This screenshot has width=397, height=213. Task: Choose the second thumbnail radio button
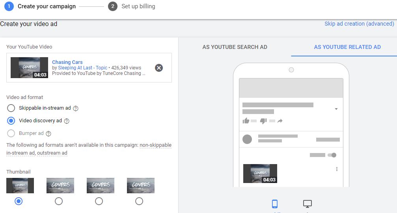(x=59, y=201)
